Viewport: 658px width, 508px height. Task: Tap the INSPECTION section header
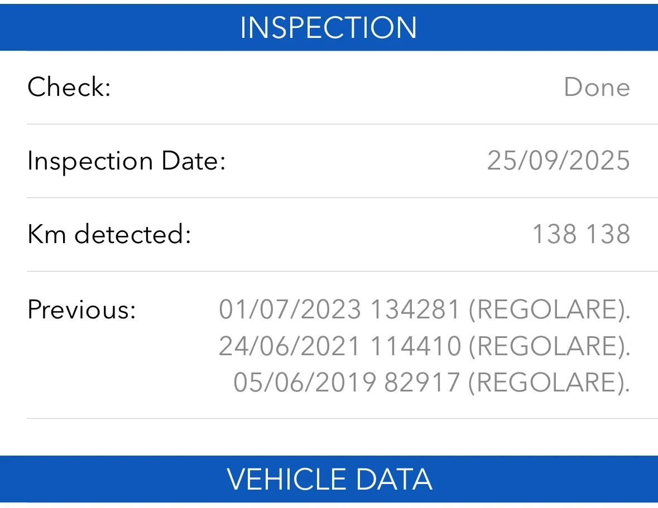coord(329,27)
